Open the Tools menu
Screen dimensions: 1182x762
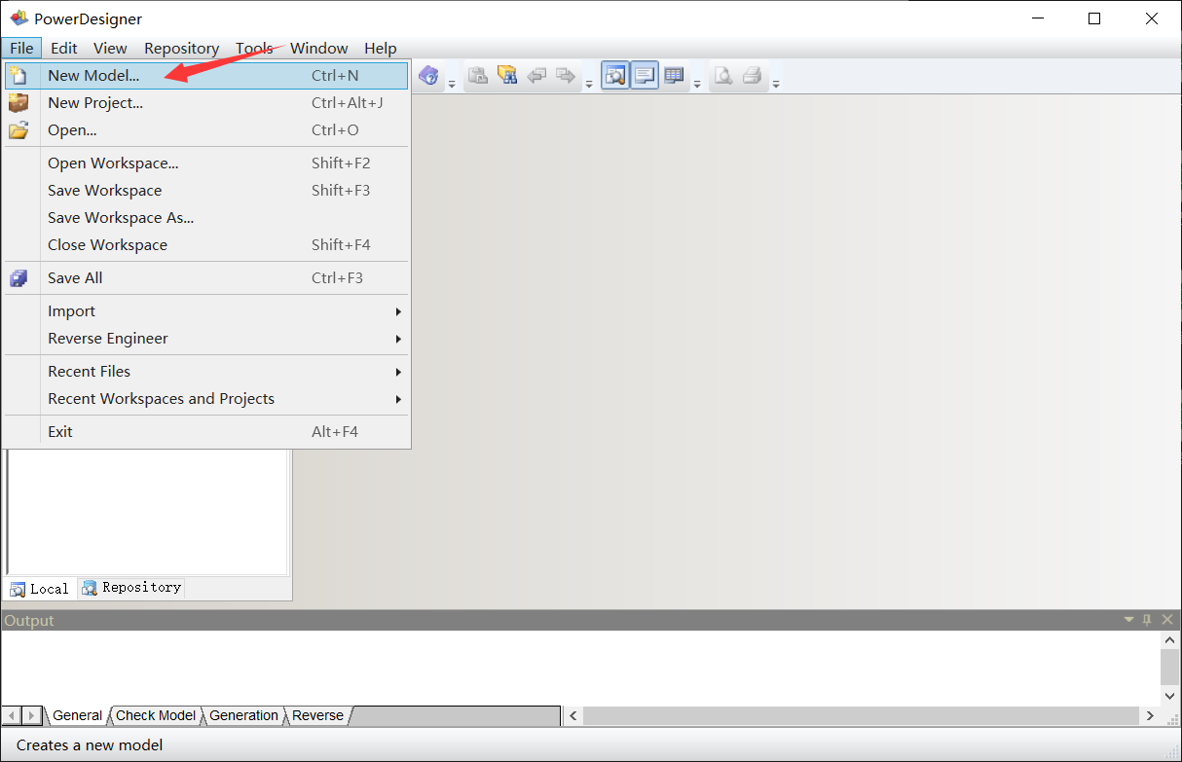pyautogui.click(x=254, y=48)
